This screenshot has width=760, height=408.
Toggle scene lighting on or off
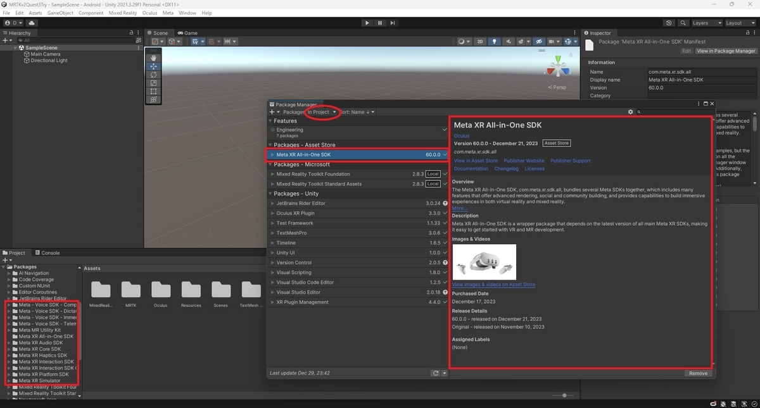495,41
